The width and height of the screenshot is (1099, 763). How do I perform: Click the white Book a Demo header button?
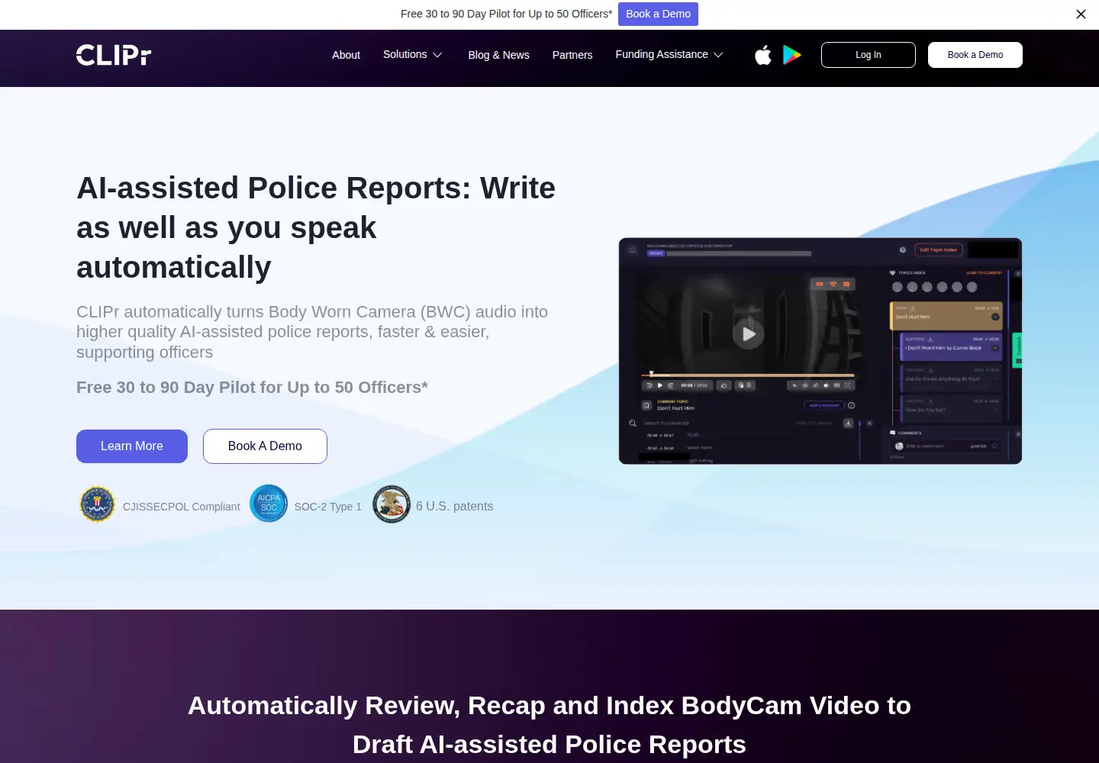(975, 55)
